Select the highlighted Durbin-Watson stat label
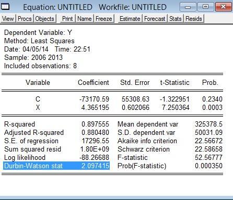 pyautogui.click(x=33, y=166)
